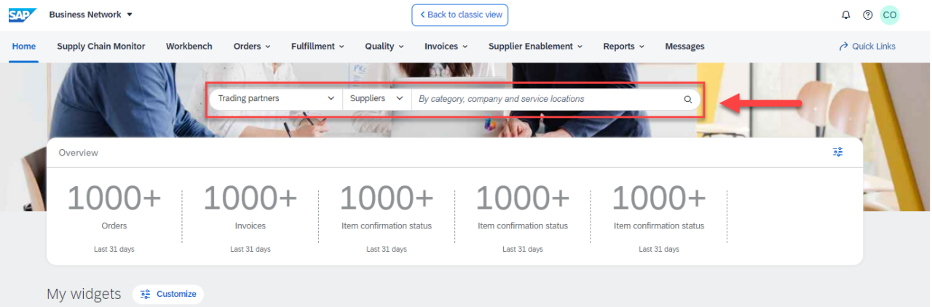Screen dimensions: 932x307
Task: Open Overview tile settings icon
Action: (837, 152)
